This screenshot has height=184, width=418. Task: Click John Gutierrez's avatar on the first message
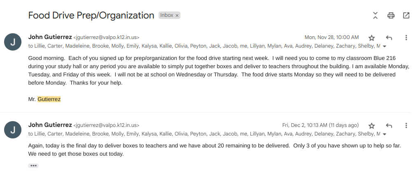click(12, 42)
